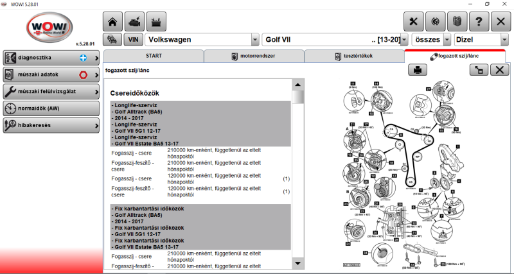Click the Csereidőközök heading
Image resolution: width=514 pixels, height=274 pixels.
point(135,93)
